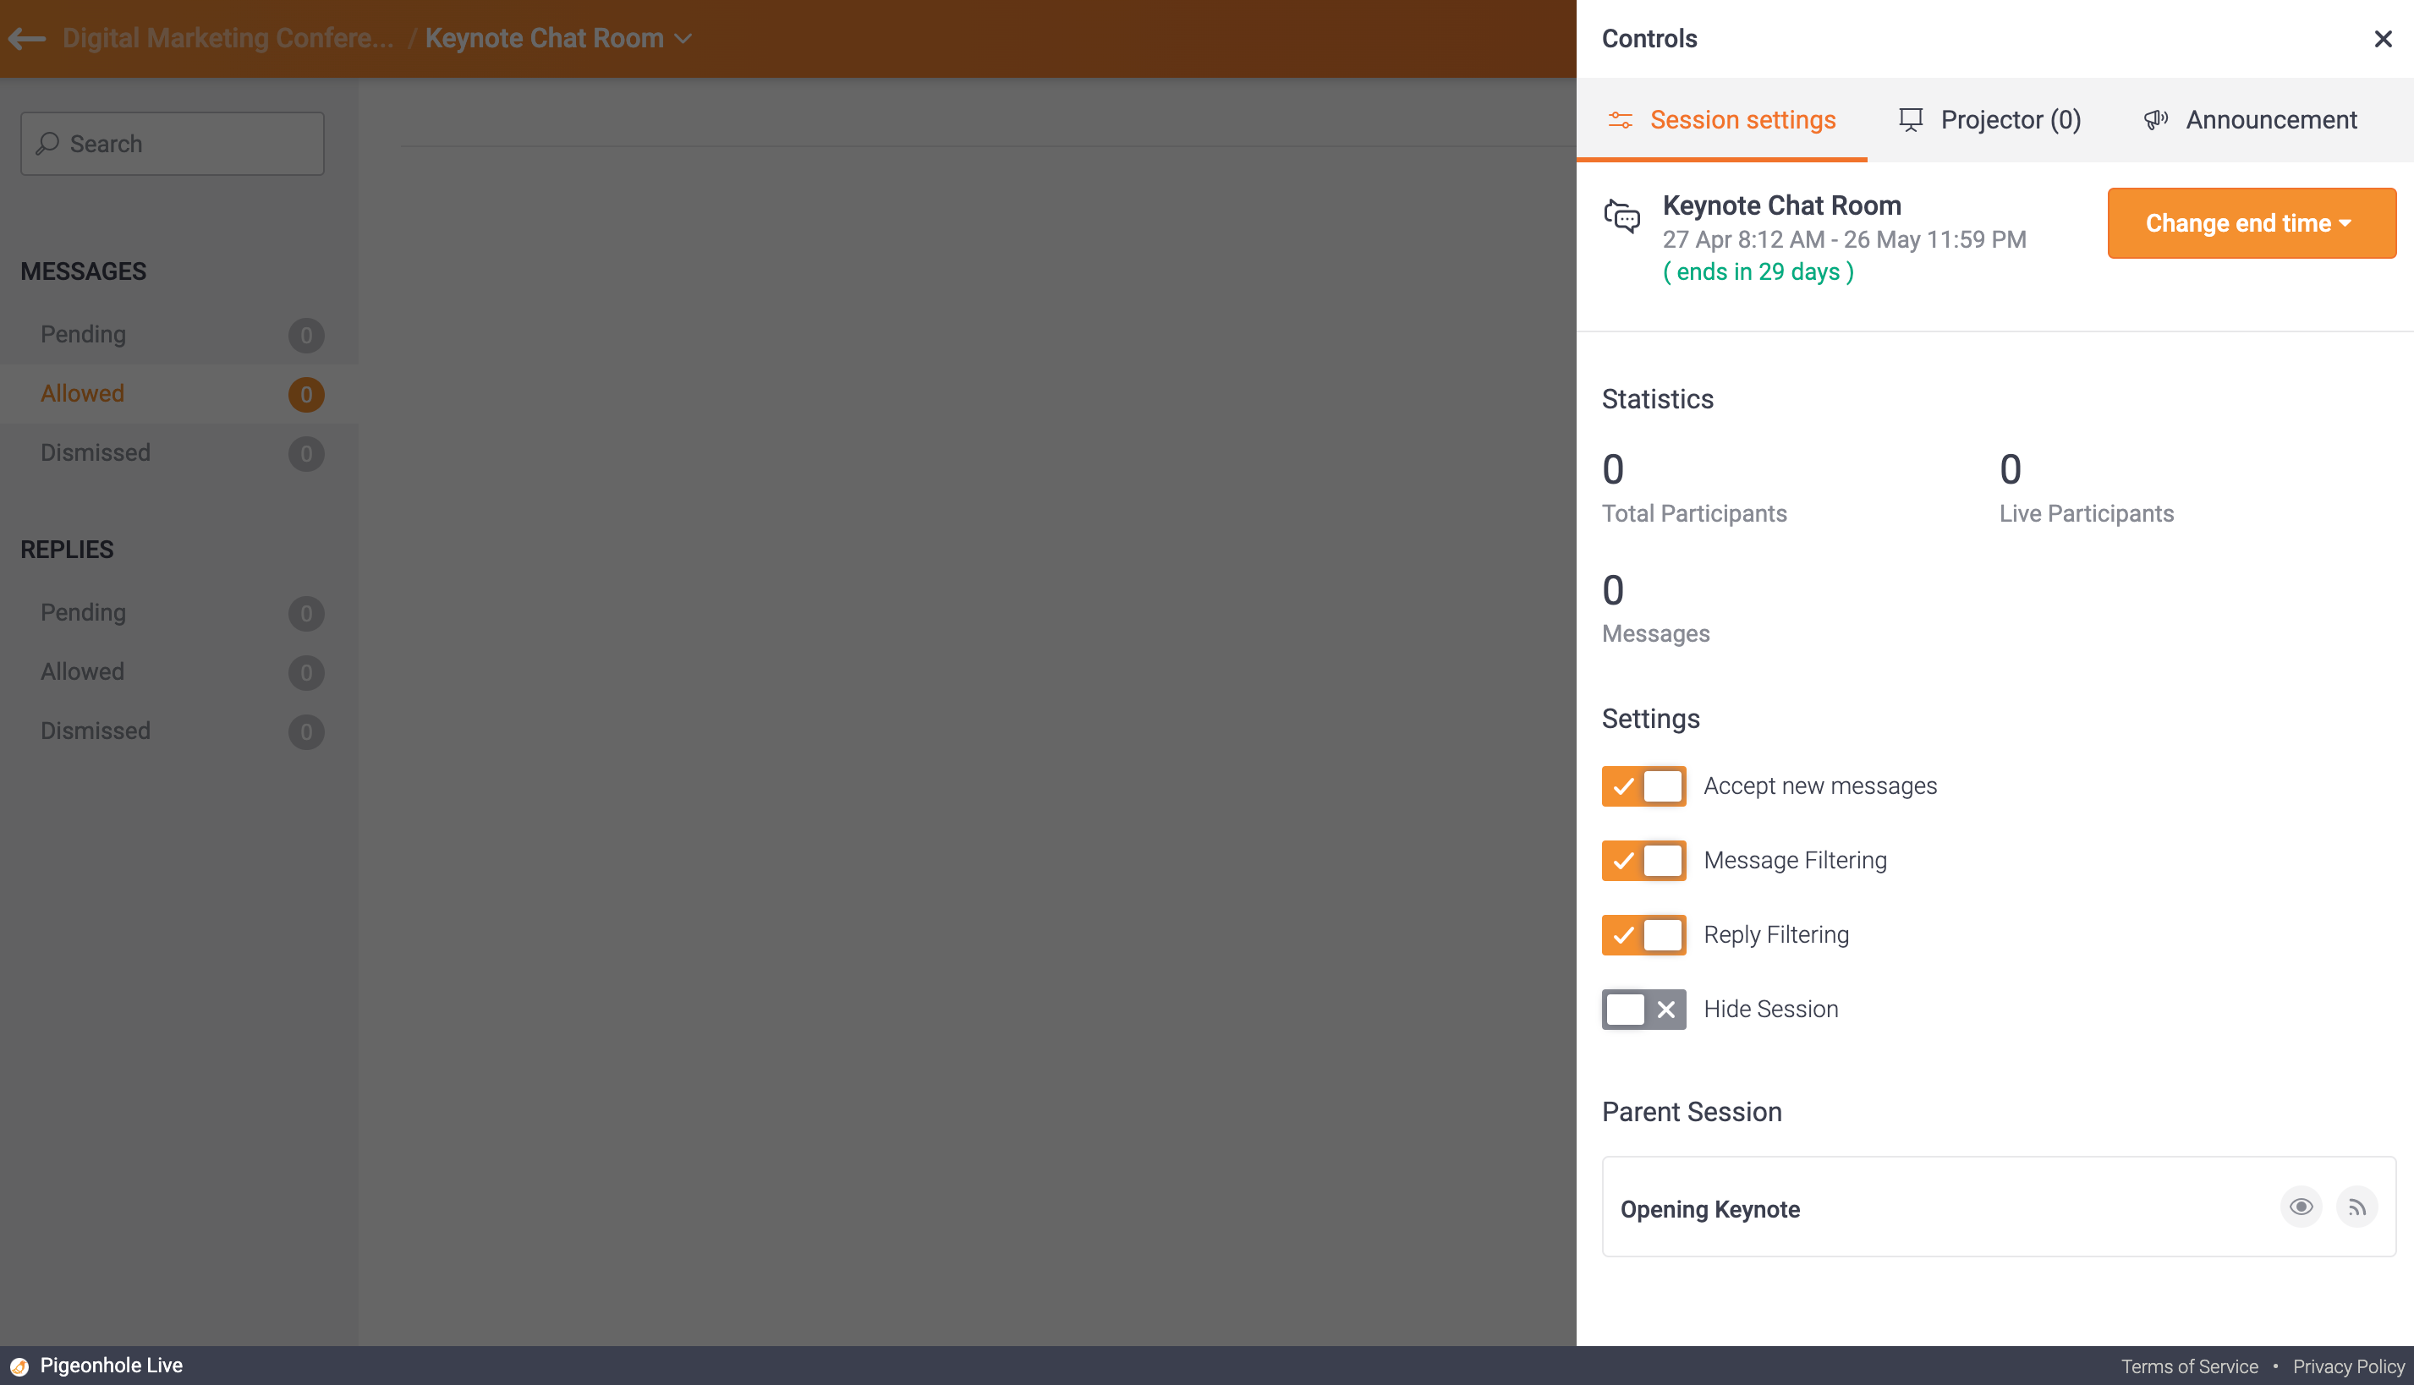Click the session date range text
Image resolution: width=2414 pixels, height=1385 pixels.
(1844, 240)
